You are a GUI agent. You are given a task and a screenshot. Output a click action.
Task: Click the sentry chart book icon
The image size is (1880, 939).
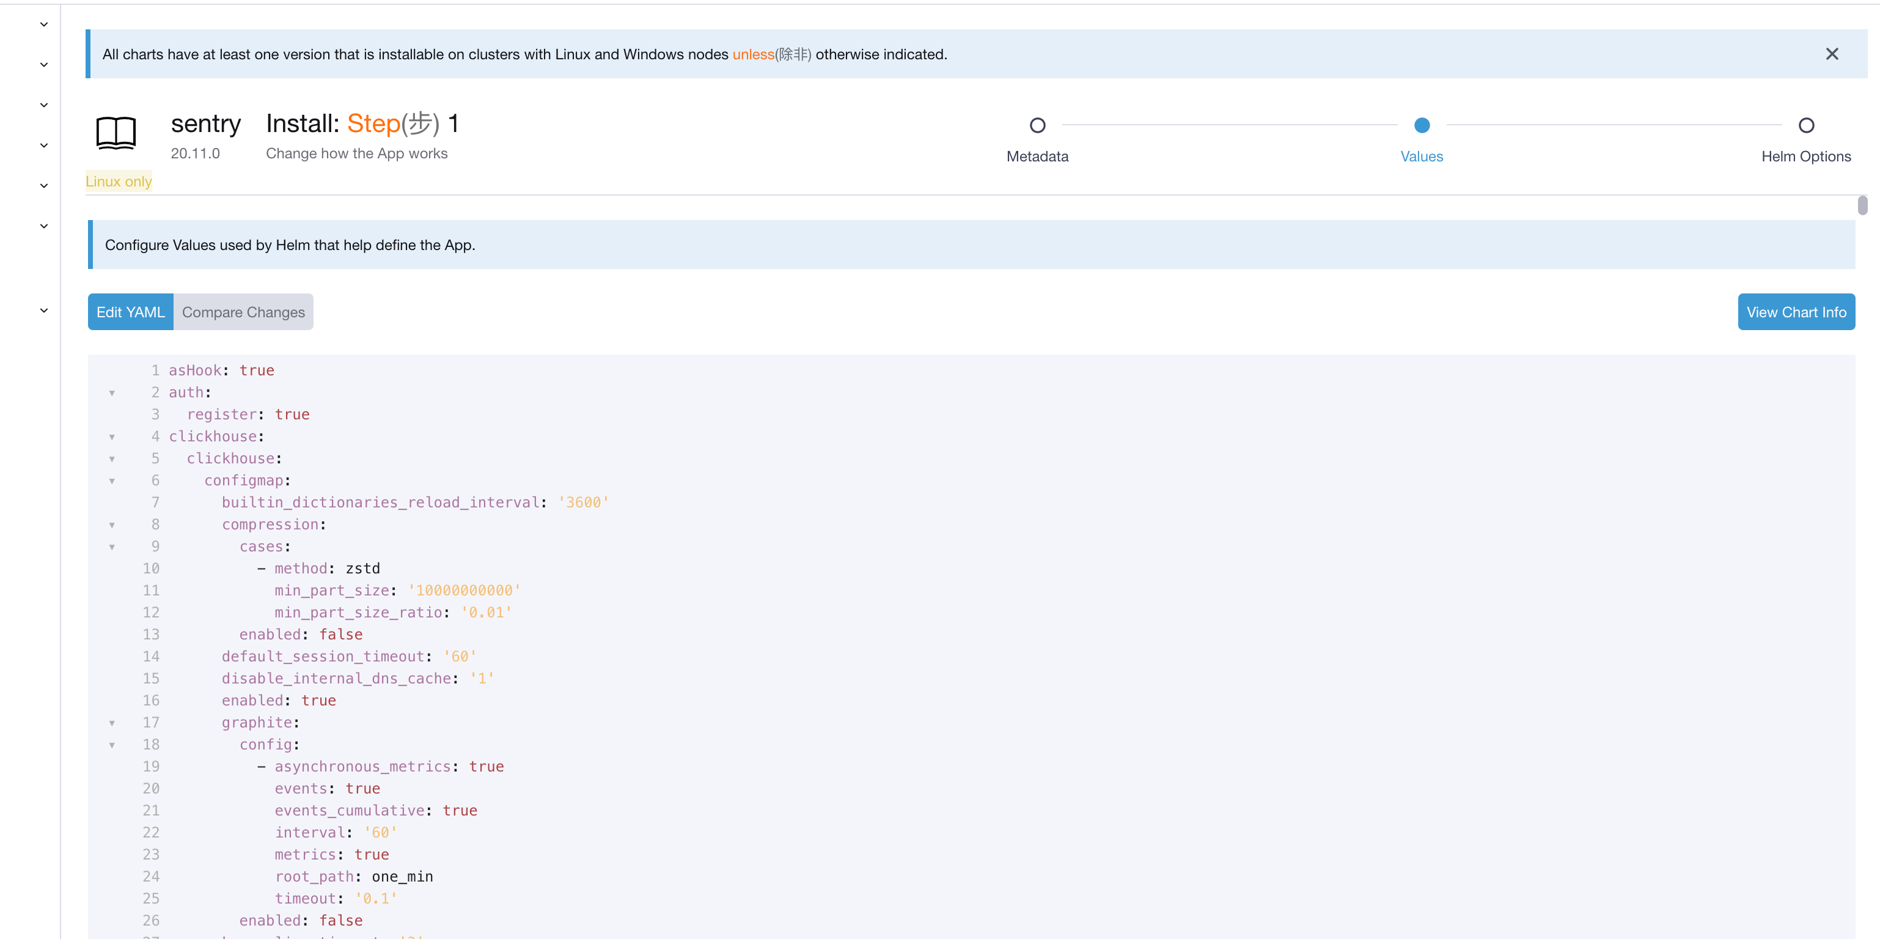[116, 133]
